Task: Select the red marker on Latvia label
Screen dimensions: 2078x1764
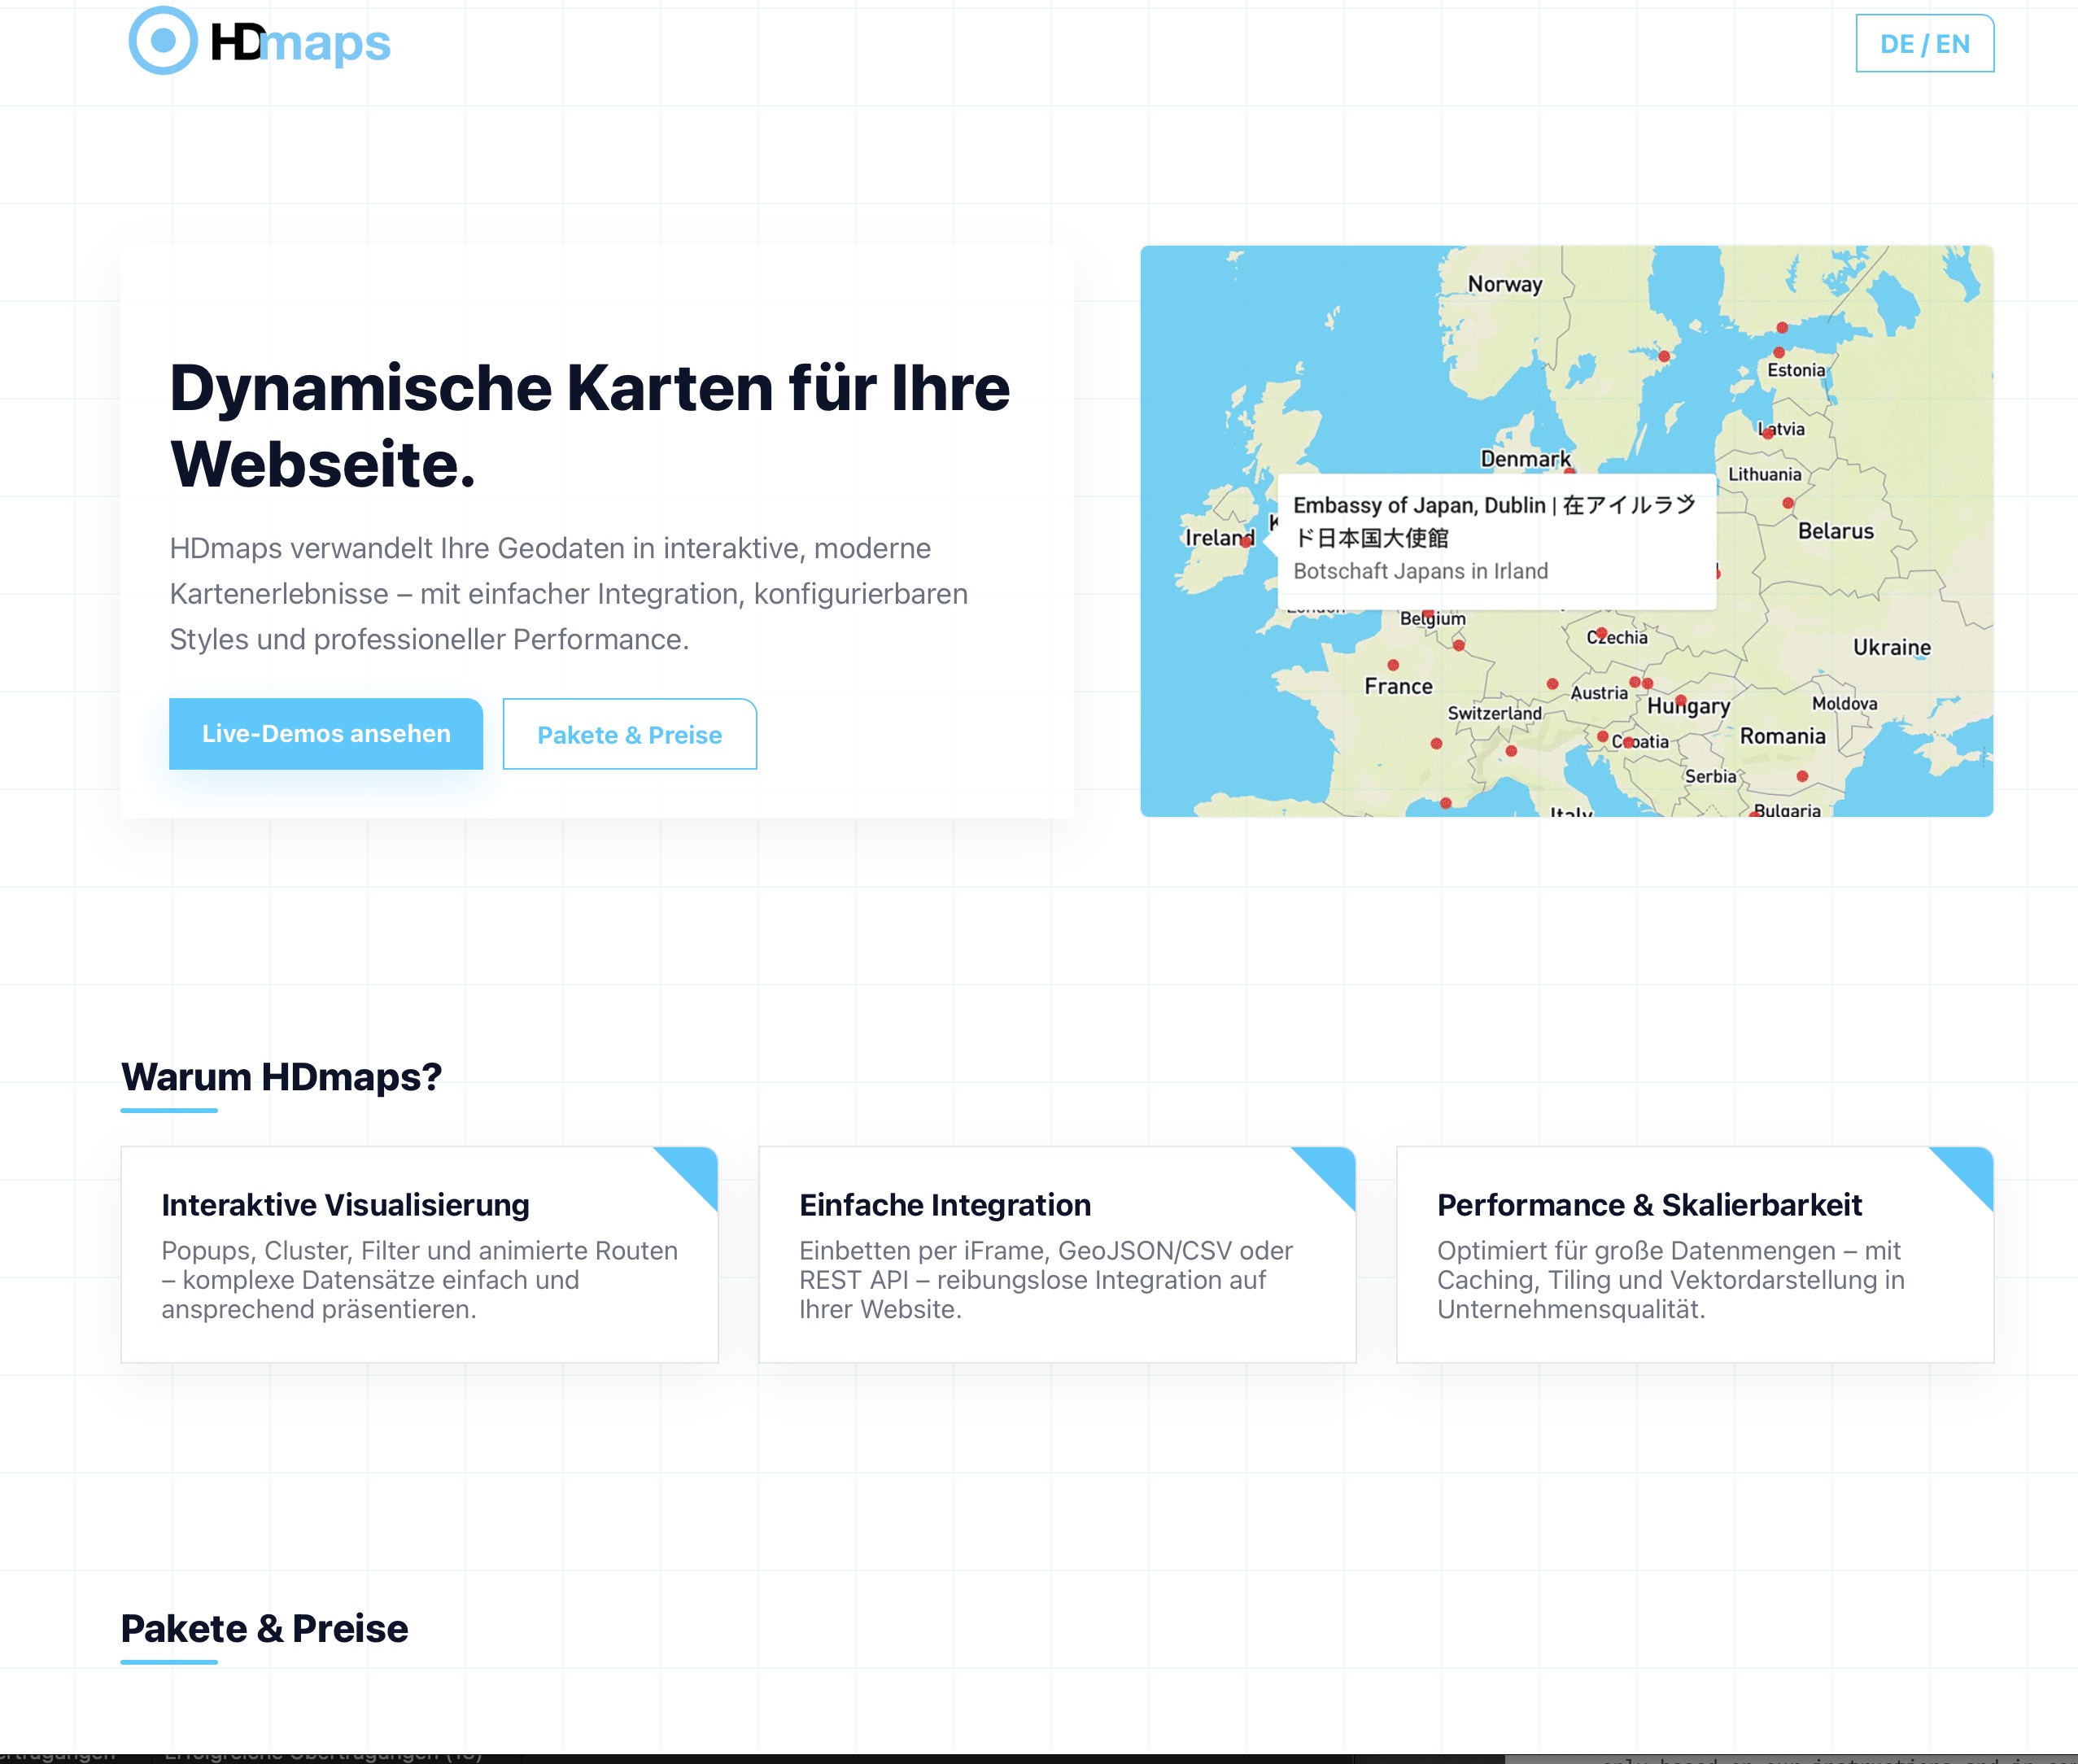Action: tap(1768, 433)
